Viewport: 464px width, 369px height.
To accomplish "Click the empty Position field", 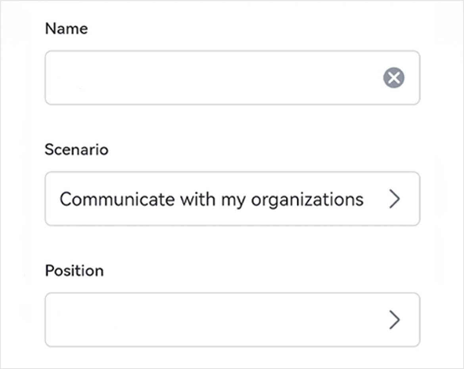I will coord(198,320).
